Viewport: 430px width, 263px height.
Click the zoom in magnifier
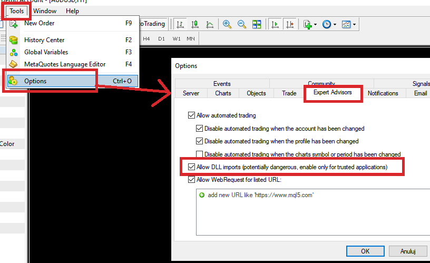point(227,24)
